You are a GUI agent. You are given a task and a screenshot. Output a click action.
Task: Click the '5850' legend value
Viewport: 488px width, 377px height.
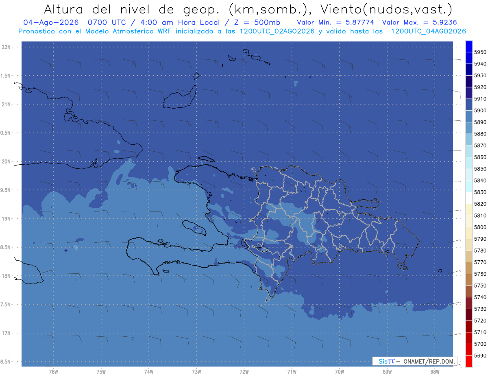click(480, 169)
